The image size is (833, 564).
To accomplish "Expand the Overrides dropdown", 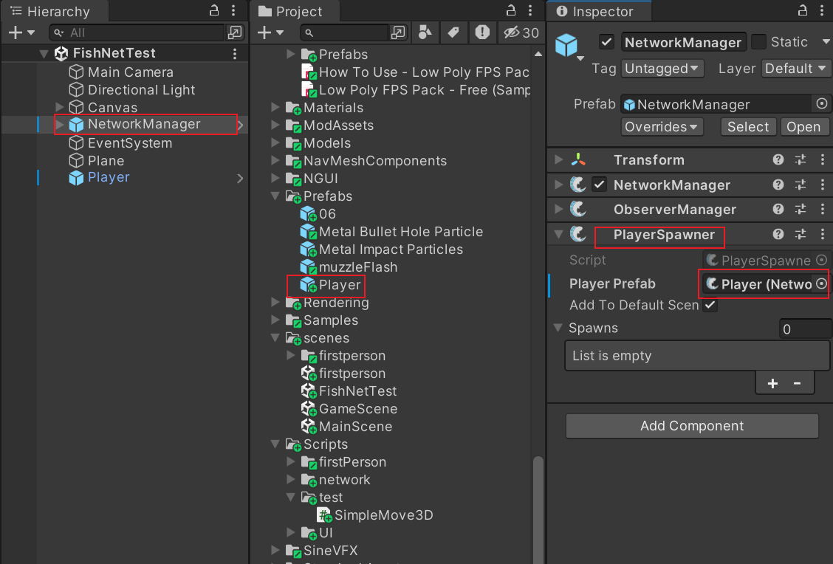I will click(x=662, y=127).
